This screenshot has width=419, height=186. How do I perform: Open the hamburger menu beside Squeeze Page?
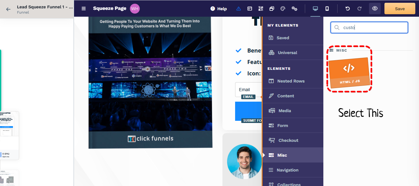click(x=84, y=9)
